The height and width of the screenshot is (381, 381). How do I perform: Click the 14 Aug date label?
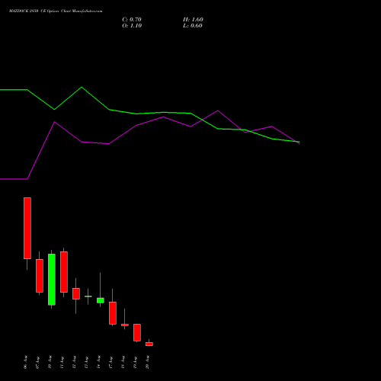(98, 362)
